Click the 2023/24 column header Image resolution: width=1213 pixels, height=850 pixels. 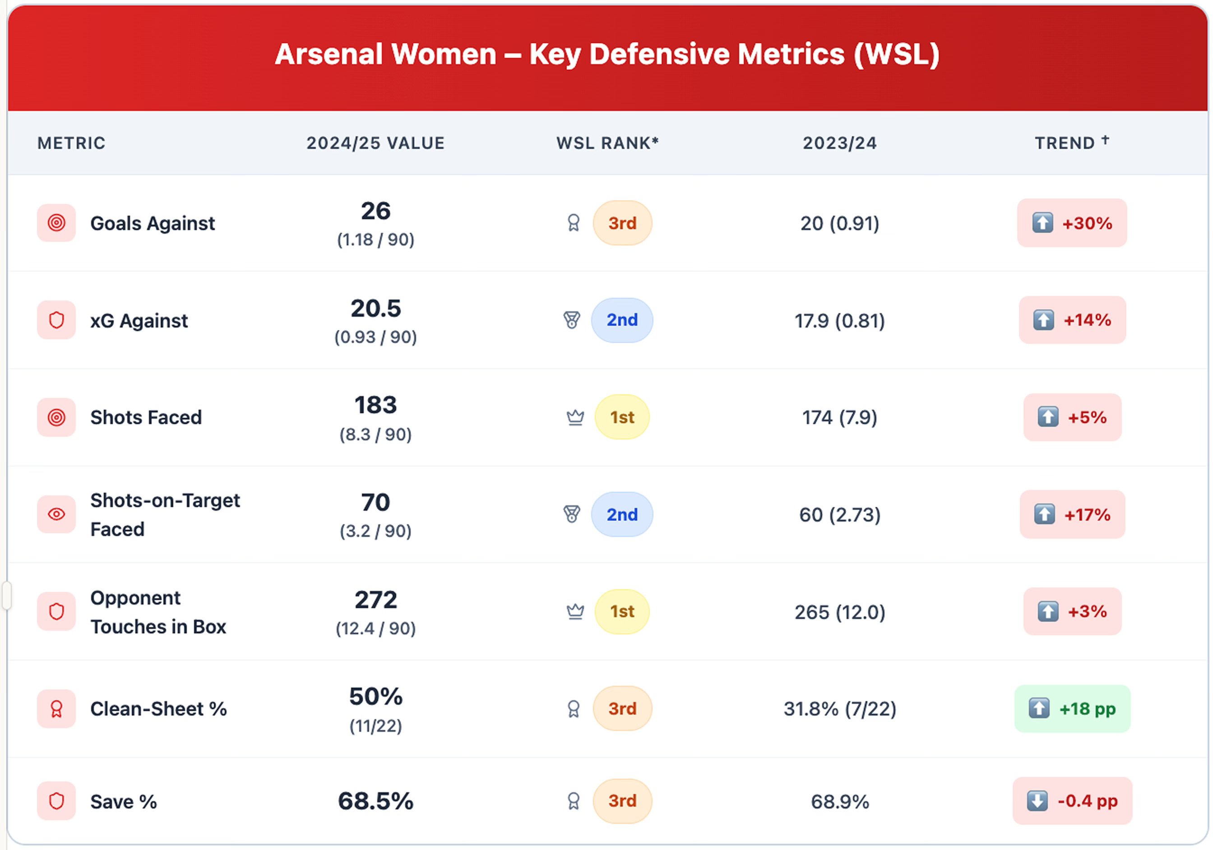point(841,143)
